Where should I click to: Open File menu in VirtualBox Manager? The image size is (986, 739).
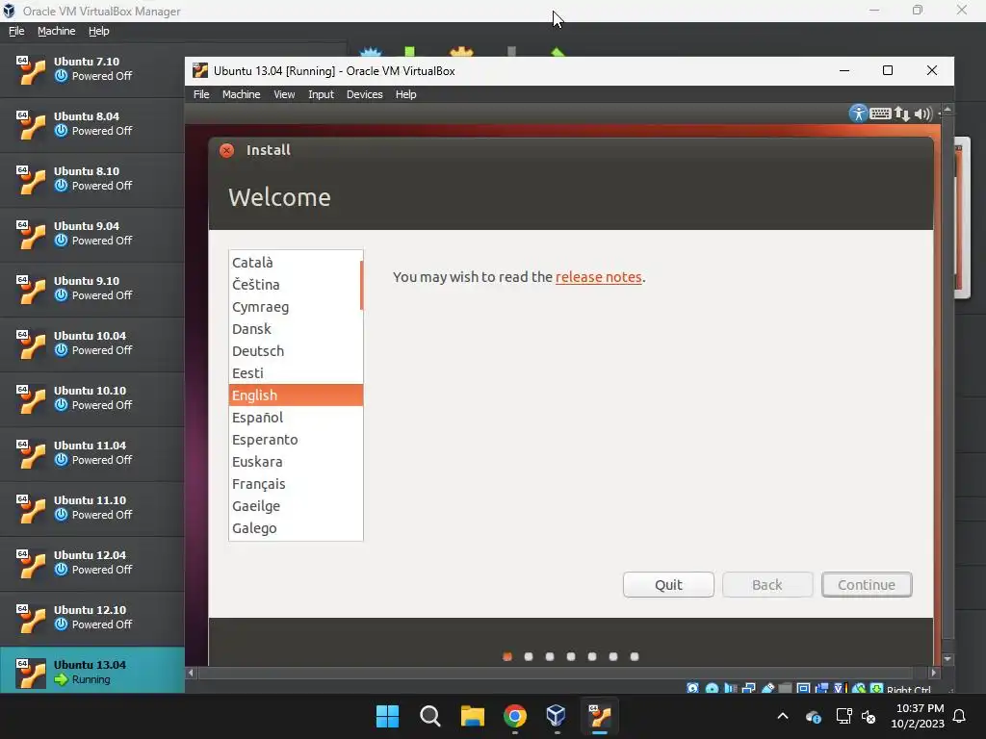pyautogui.click(x=16, y=31)
